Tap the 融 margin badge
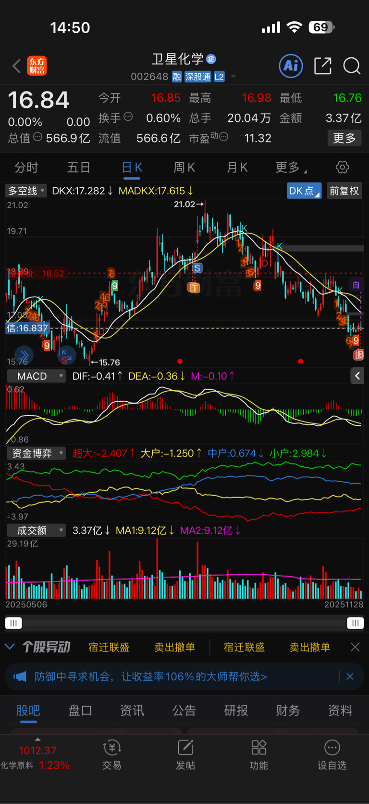Image resolution: width=369 pixels, height=804 pixels. point(177,77)
